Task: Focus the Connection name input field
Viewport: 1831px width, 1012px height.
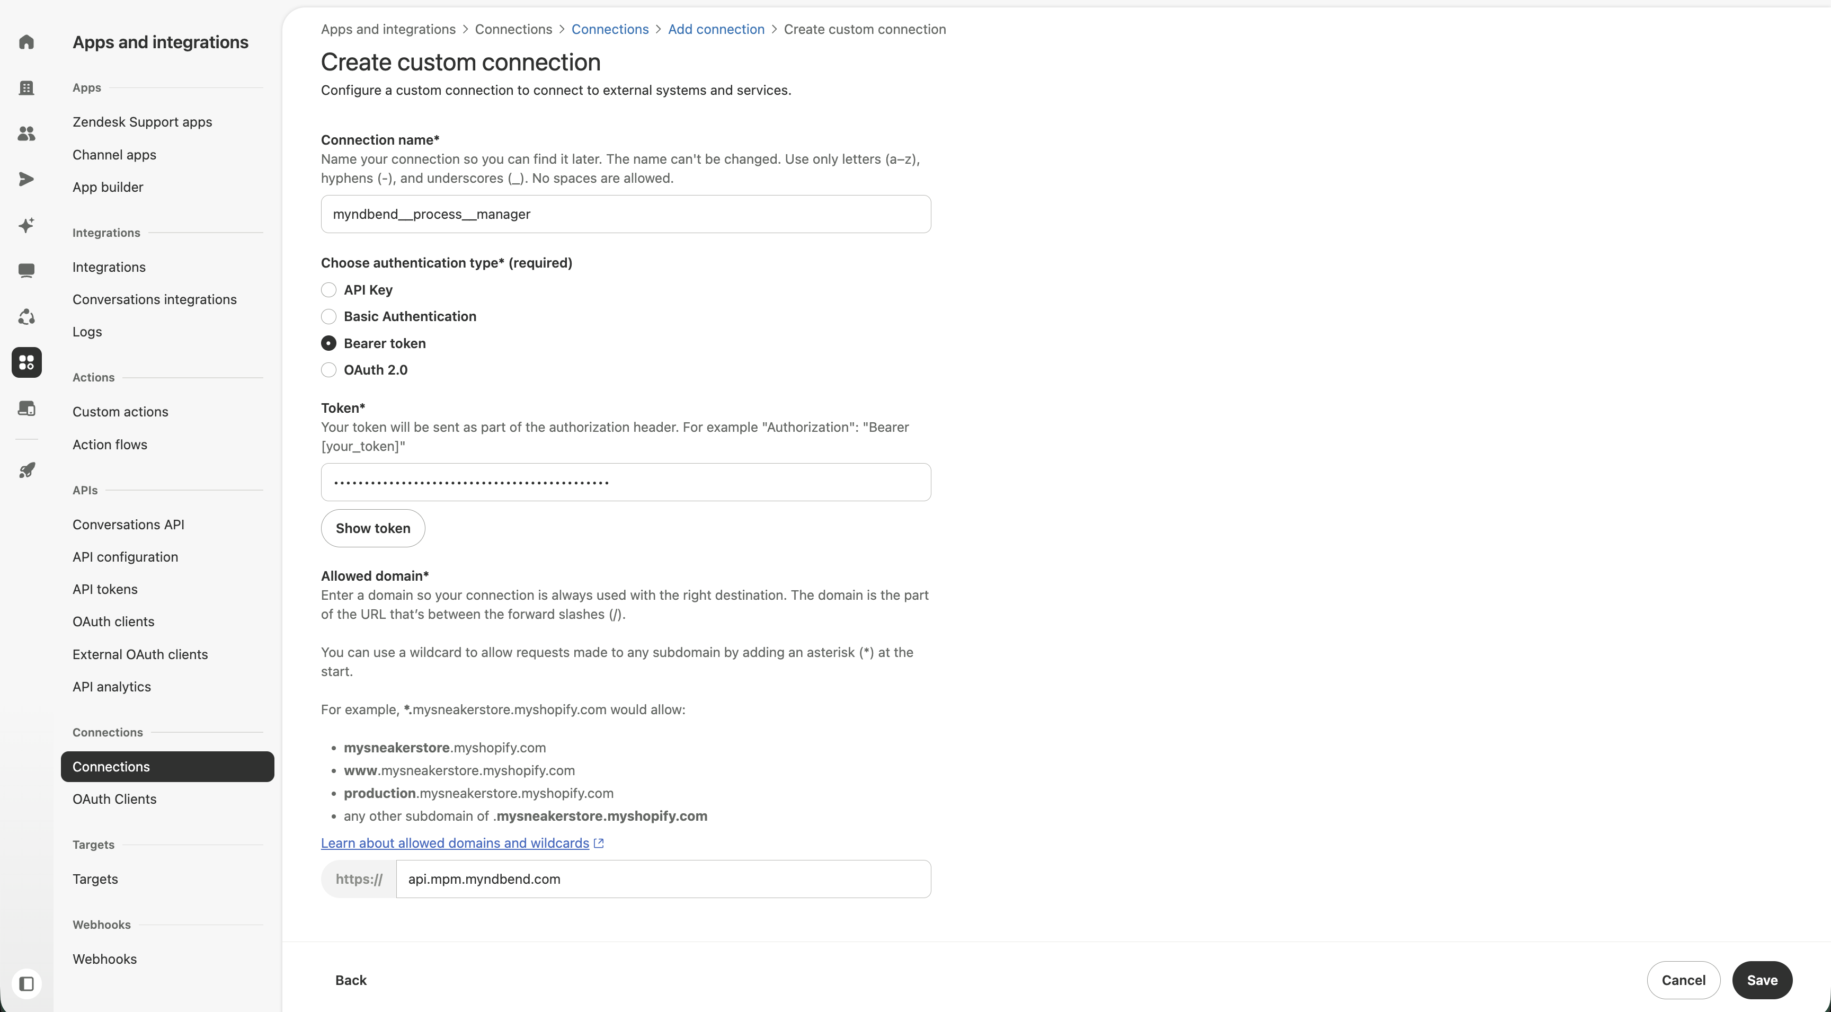Action: (626, 214)
